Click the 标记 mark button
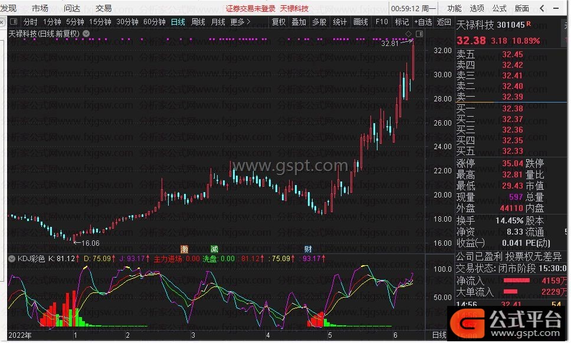Viewport: 571px width, 343px height. [x=402, y=22]
